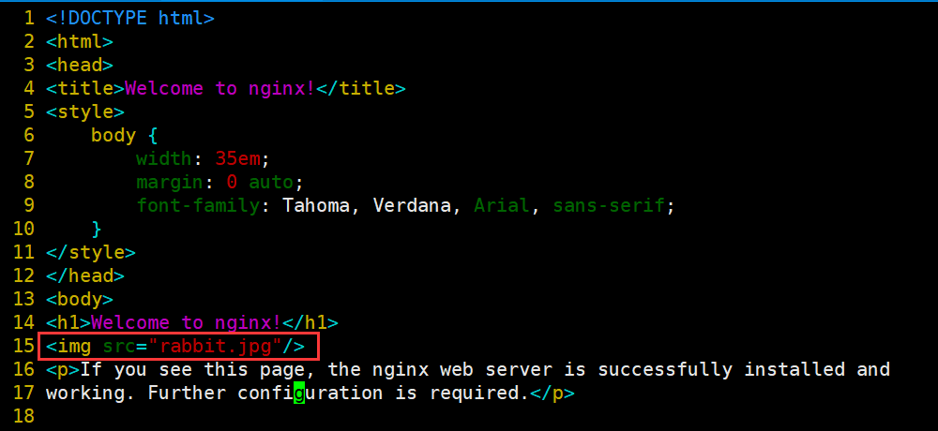Image resolution: width=938 pixels, height=431 pixels.
Task: Click the "body {" CSS selector
Action: click(x=125, y=135)
